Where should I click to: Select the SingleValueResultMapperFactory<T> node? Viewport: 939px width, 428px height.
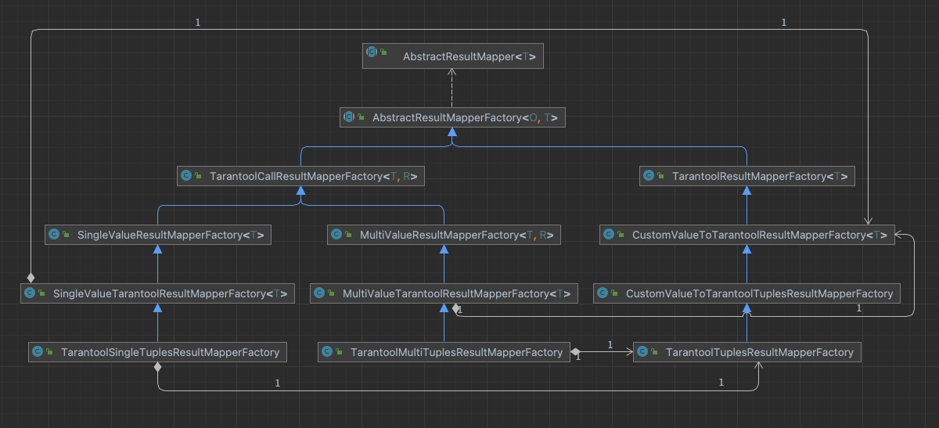tap(158, 234)
